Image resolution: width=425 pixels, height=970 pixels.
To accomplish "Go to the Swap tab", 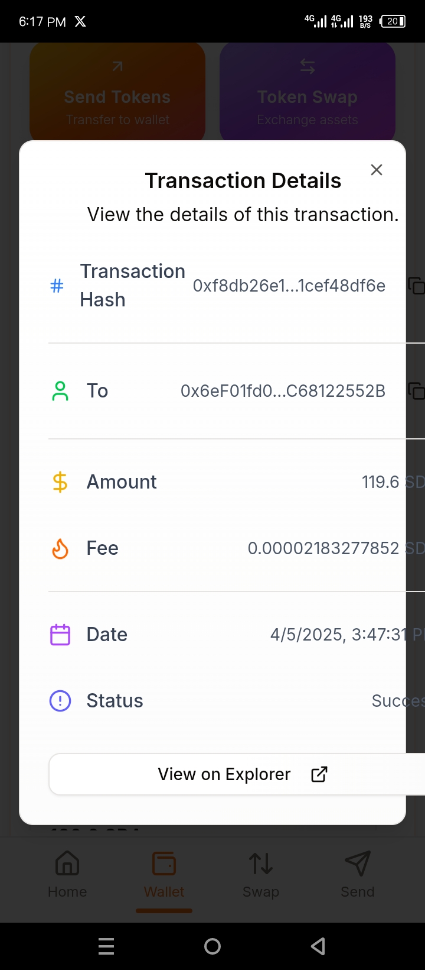I will [x=261, y=875].
